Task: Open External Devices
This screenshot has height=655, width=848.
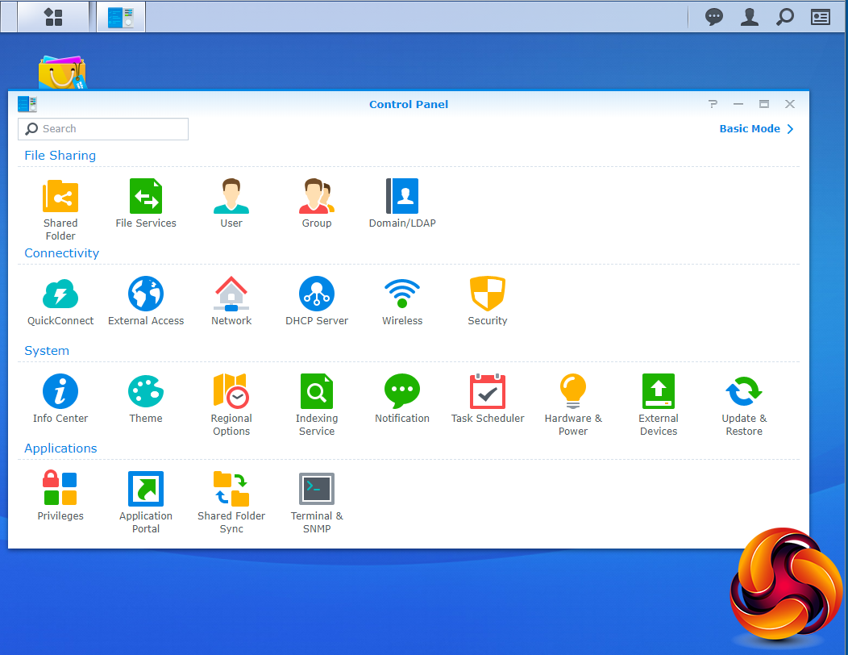Action: pos(659,391)
